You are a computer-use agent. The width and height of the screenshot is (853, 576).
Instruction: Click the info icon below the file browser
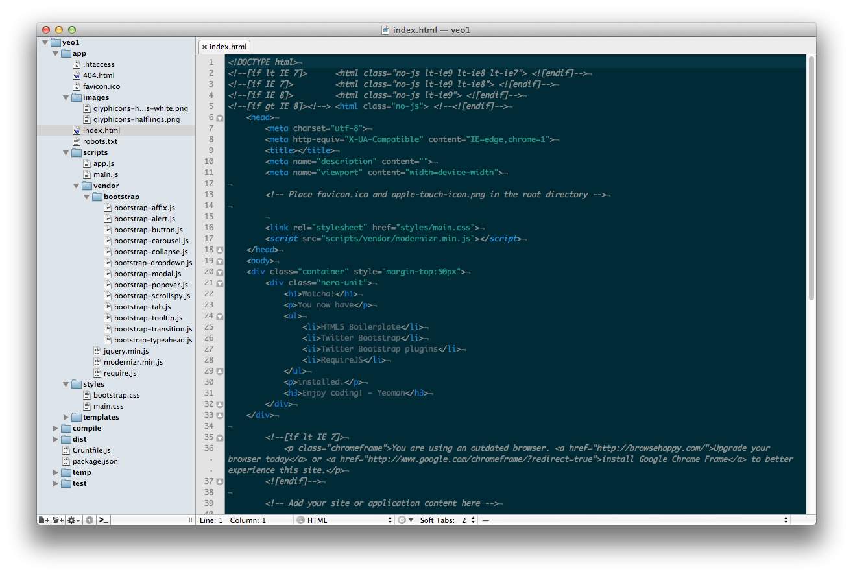(x=90, y=520)
